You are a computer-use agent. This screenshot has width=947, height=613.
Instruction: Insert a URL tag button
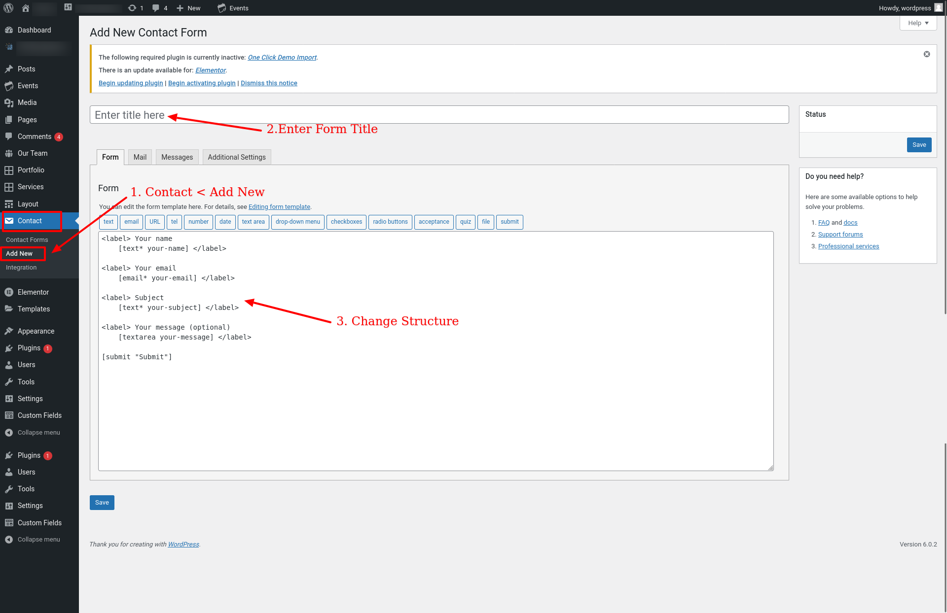click(x=155, y=222)
